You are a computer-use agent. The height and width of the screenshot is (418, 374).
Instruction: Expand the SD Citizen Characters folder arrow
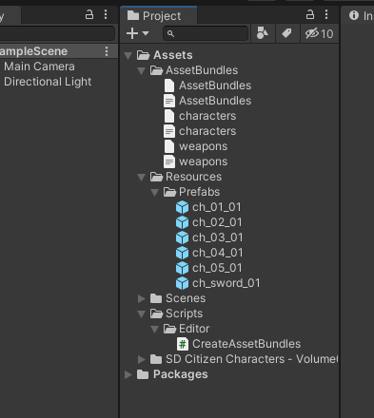click(142, 359)
